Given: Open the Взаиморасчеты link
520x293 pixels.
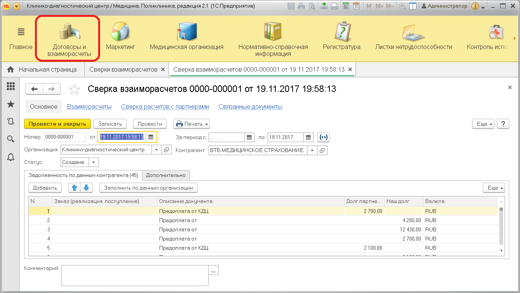Looking at the screenshot, I should point(89,107).
